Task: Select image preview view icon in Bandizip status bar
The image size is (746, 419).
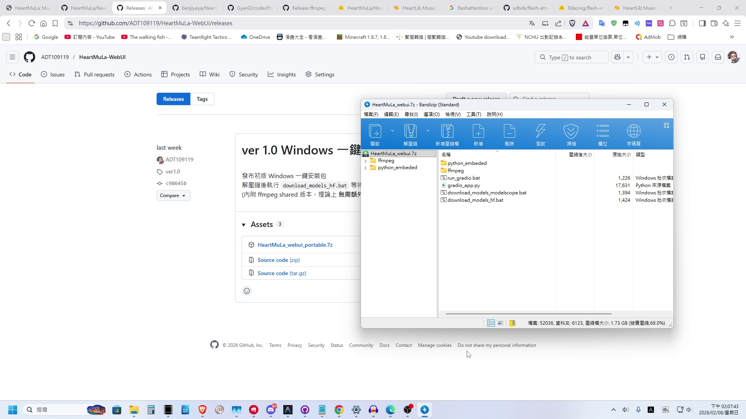Action: point(500,323)
